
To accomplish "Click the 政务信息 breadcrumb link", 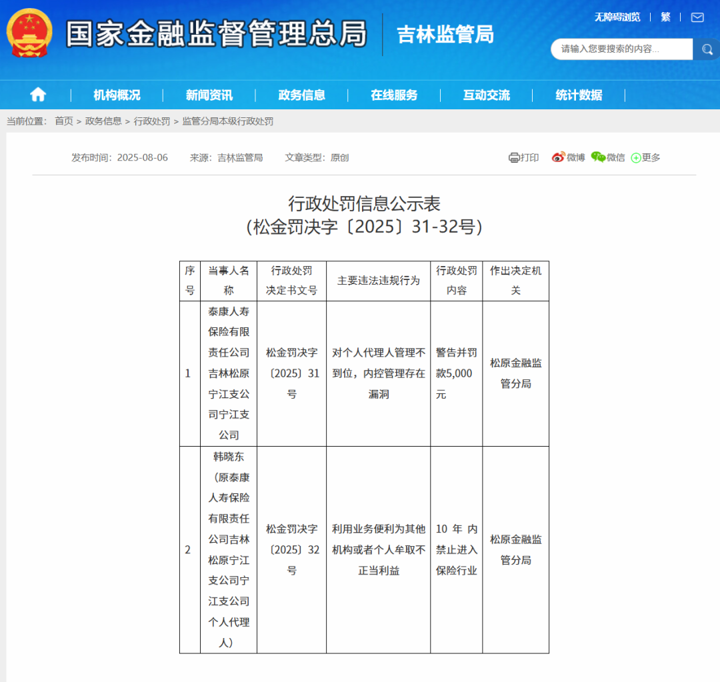I will 103,121.
